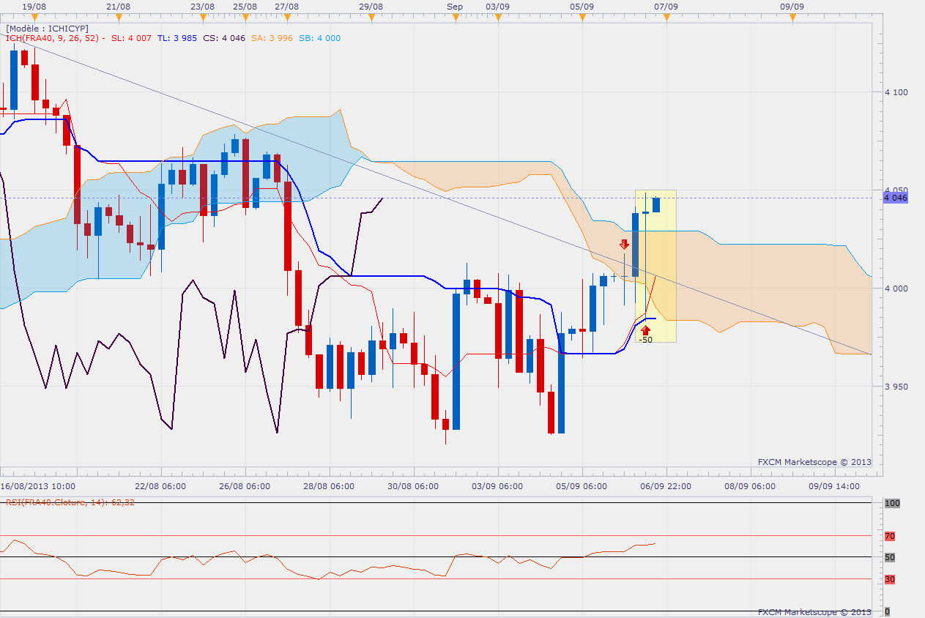Click the "ICH(FRA40, 9, 26, 52)" indicator name

coord(53,38)
